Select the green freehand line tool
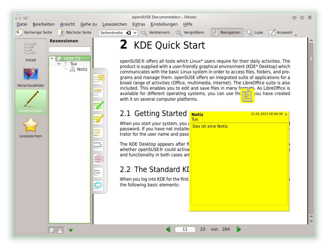The image size is (328, 249). click(98, 105)
